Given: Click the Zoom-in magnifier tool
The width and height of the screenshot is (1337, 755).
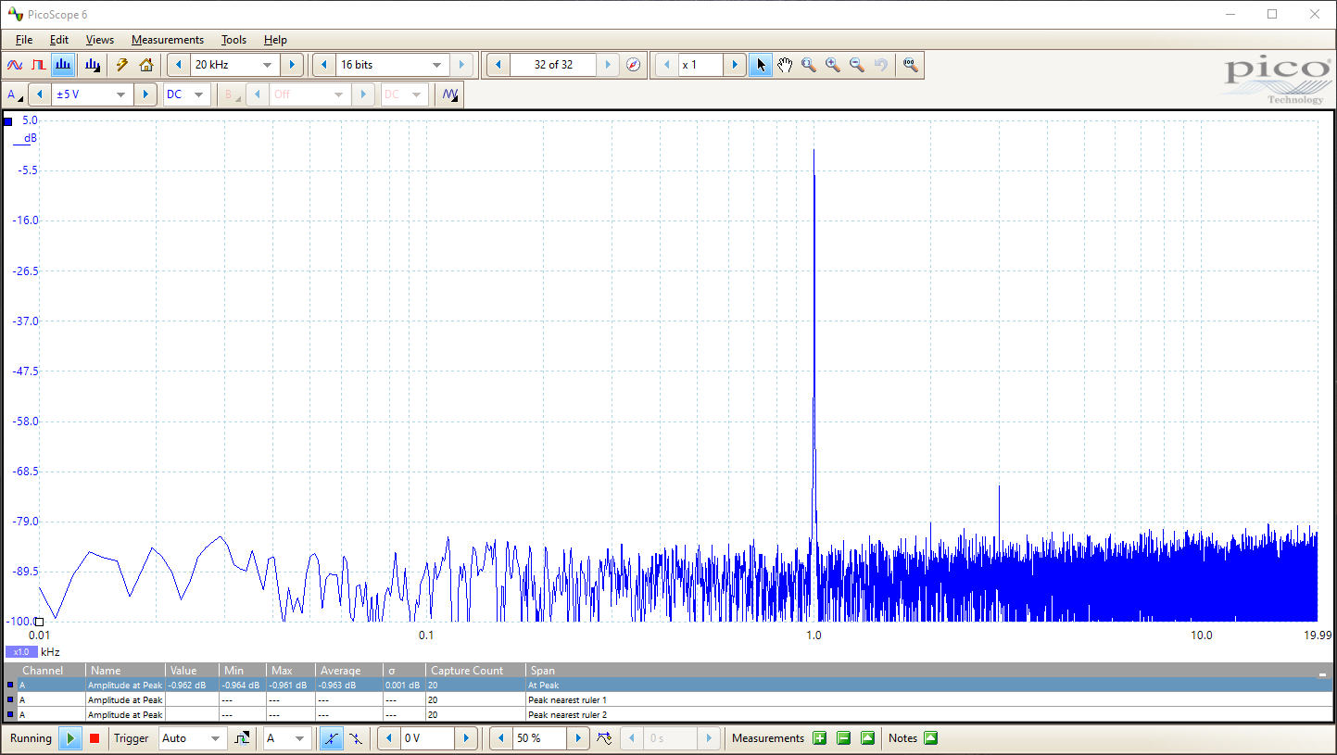Looking at the screenshot, I should coord(833,65).
